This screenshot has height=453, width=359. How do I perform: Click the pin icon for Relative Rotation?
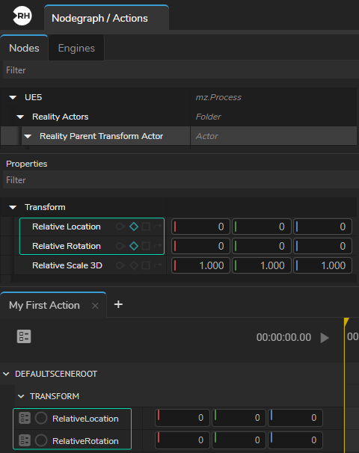120,246
